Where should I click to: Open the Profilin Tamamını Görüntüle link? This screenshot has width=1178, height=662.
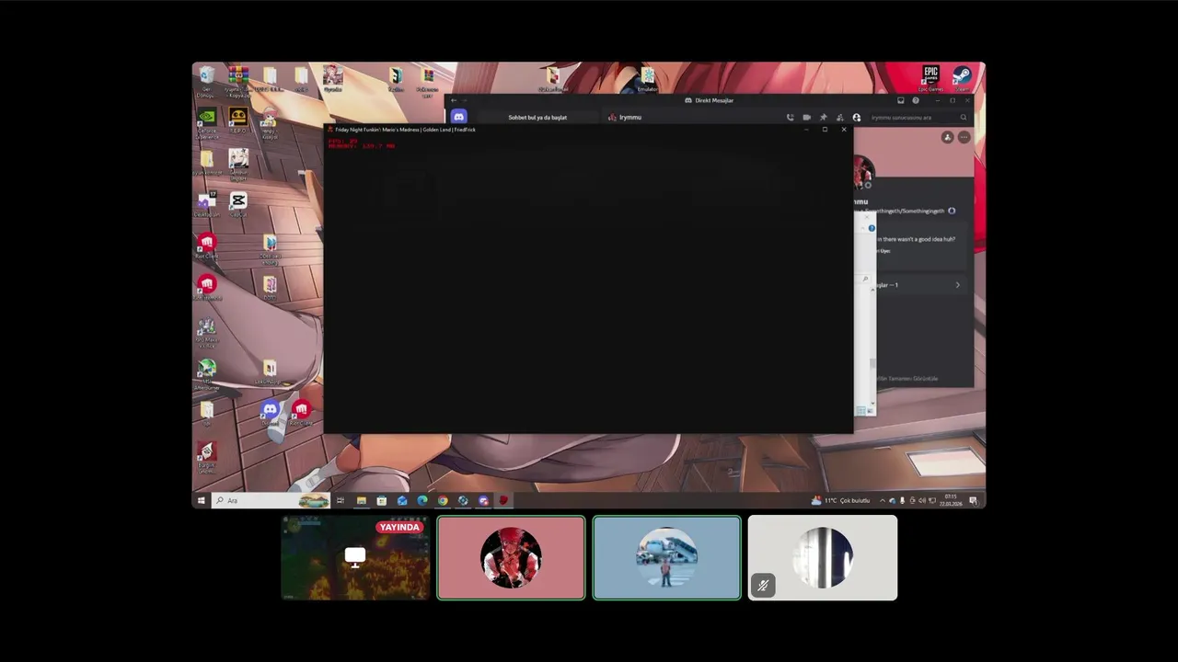click(x=907, y=378)
